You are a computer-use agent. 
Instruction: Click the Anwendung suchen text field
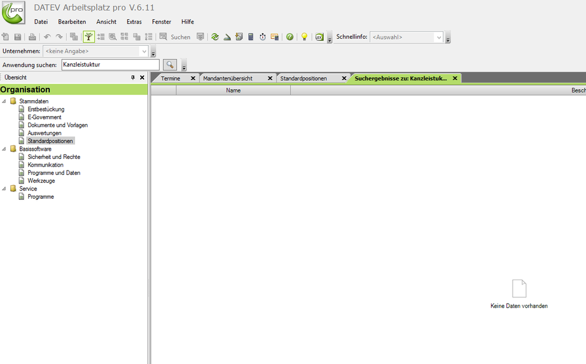(110, 64)
